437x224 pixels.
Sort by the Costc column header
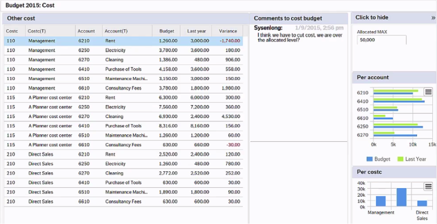(14, 31)
